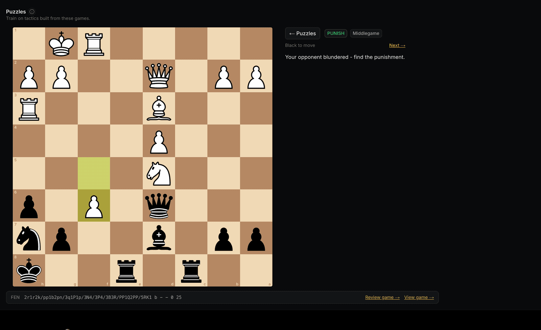Click the highlighted empty f5 square

94,173
